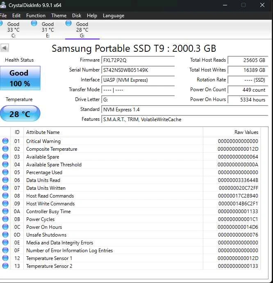Open the Theme menu
The height and width of the screenshot is (283, 273).
[x=59, y=16]
